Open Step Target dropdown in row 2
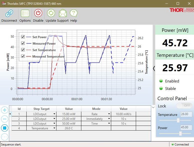The height and width of the screenshot is (147, 194). click(54, 119)
